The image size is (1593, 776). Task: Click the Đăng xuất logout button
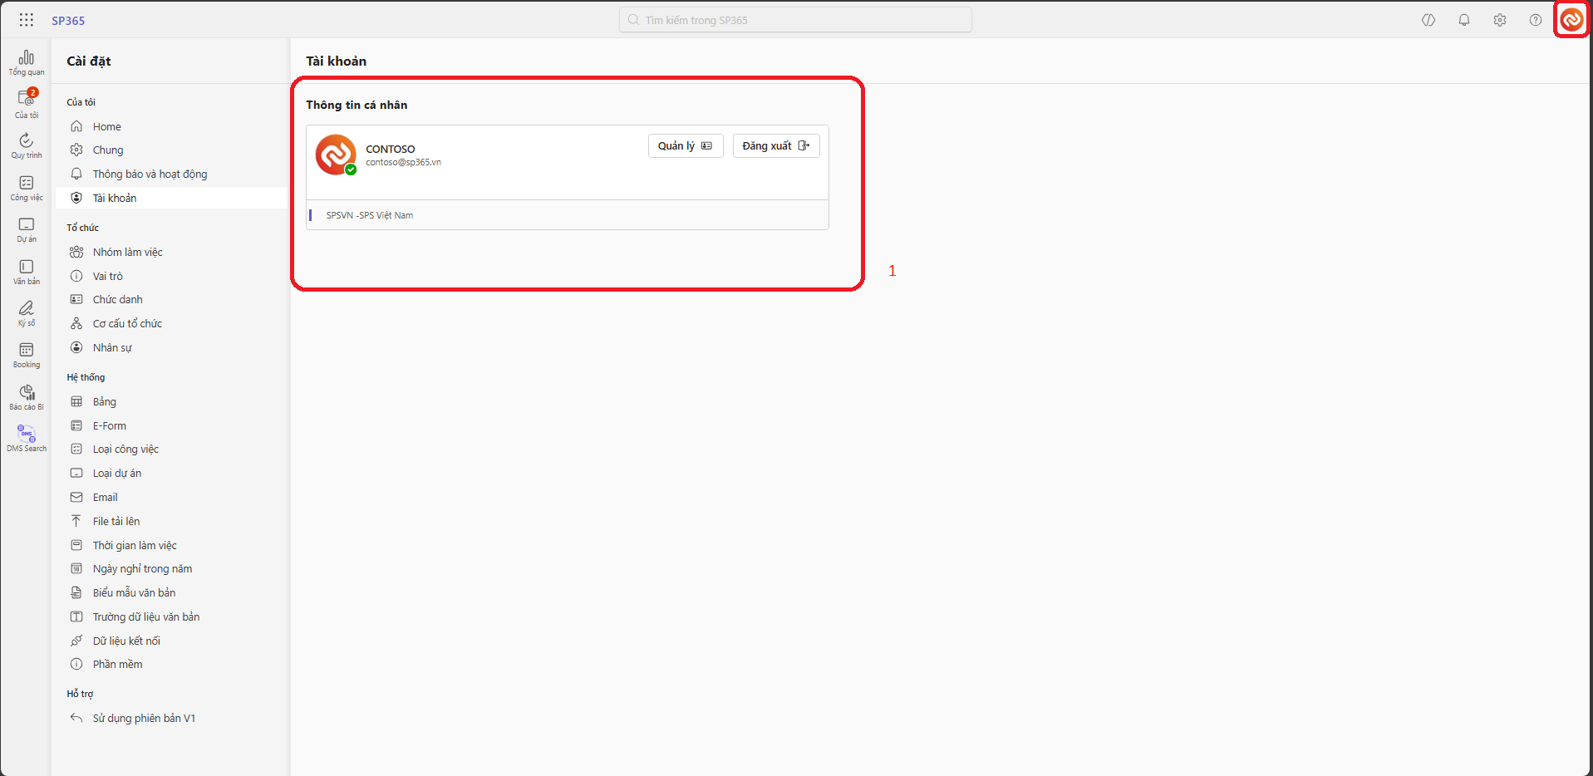tap(775, 146)
